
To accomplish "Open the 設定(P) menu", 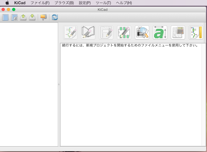I will (85, 3).
